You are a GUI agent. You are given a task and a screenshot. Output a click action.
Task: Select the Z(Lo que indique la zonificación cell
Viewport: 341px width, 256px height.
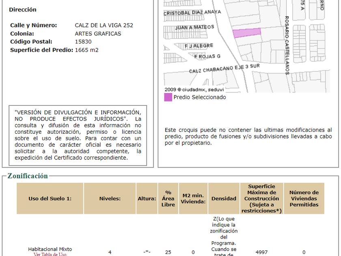pos(224,236)
